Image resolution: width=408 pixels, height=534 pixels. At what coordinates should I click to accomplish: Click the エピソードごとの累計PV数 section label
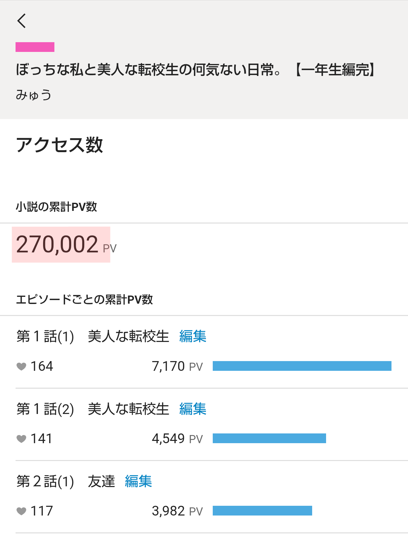pos(84,299)
